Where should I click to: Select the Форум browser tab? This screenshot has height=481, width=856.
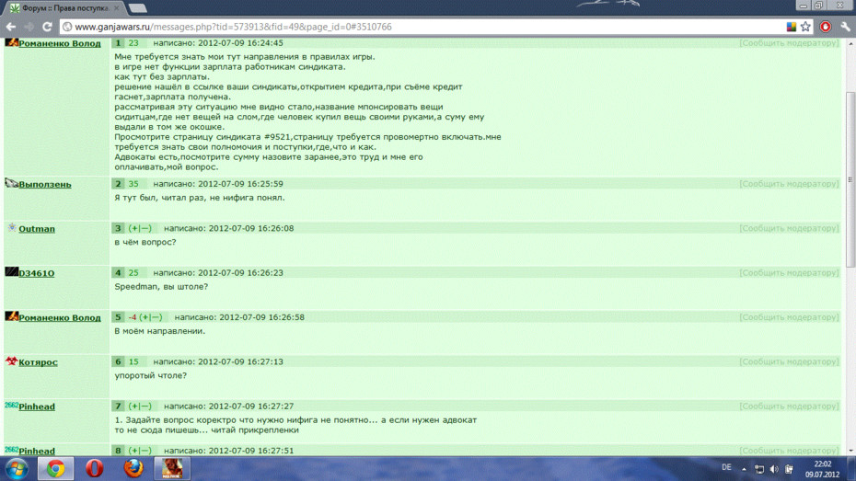(x=65, y=8)
